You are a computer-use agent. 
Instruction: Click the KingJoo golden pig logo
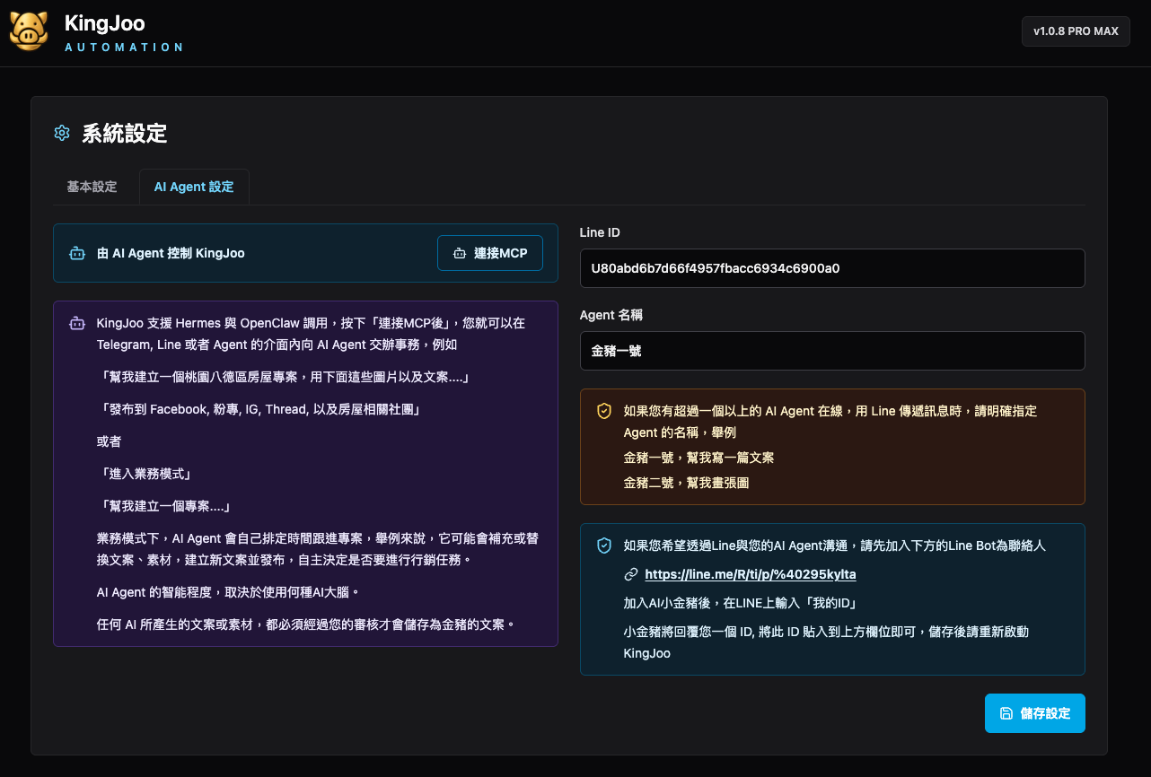28,31
